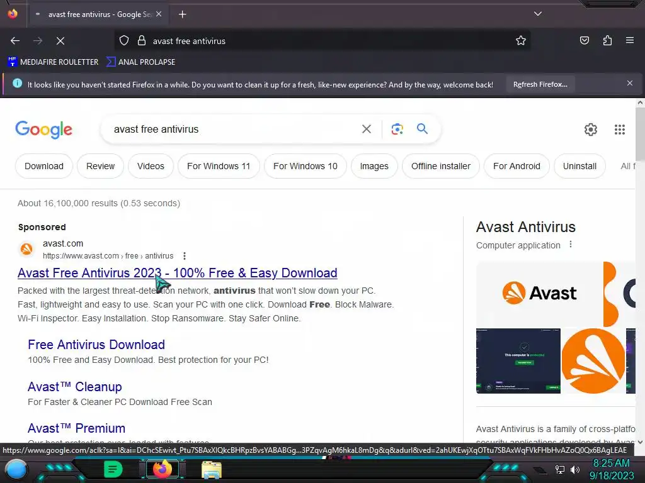Select the For Windows 11 chip
Viewport: 645px width, 483px height.
(x=219, y=166)
